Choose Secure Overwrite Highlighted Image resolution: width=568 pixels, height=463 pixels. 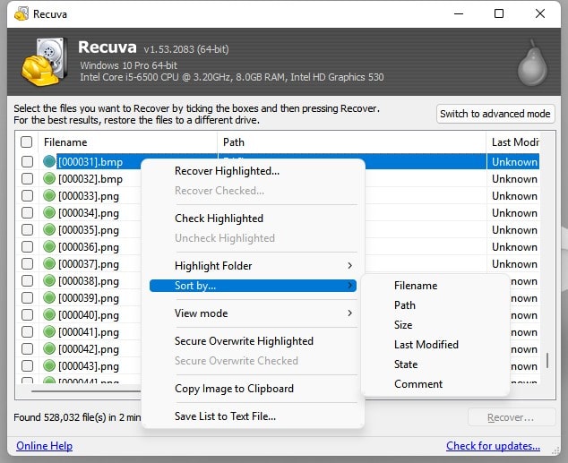(253, 341)
